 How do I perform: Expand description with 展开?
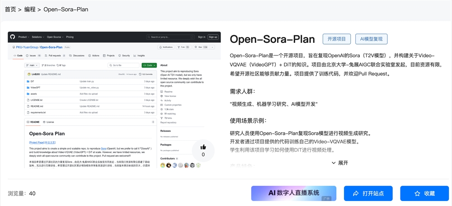(340, 163)
